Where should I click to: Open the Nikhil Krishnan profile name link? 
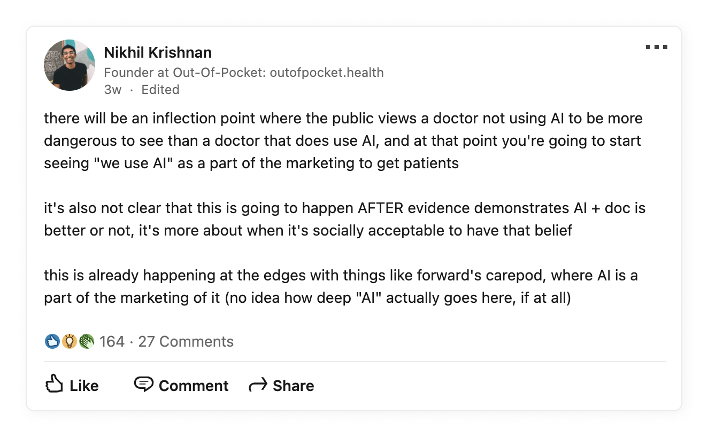point(158,52)
